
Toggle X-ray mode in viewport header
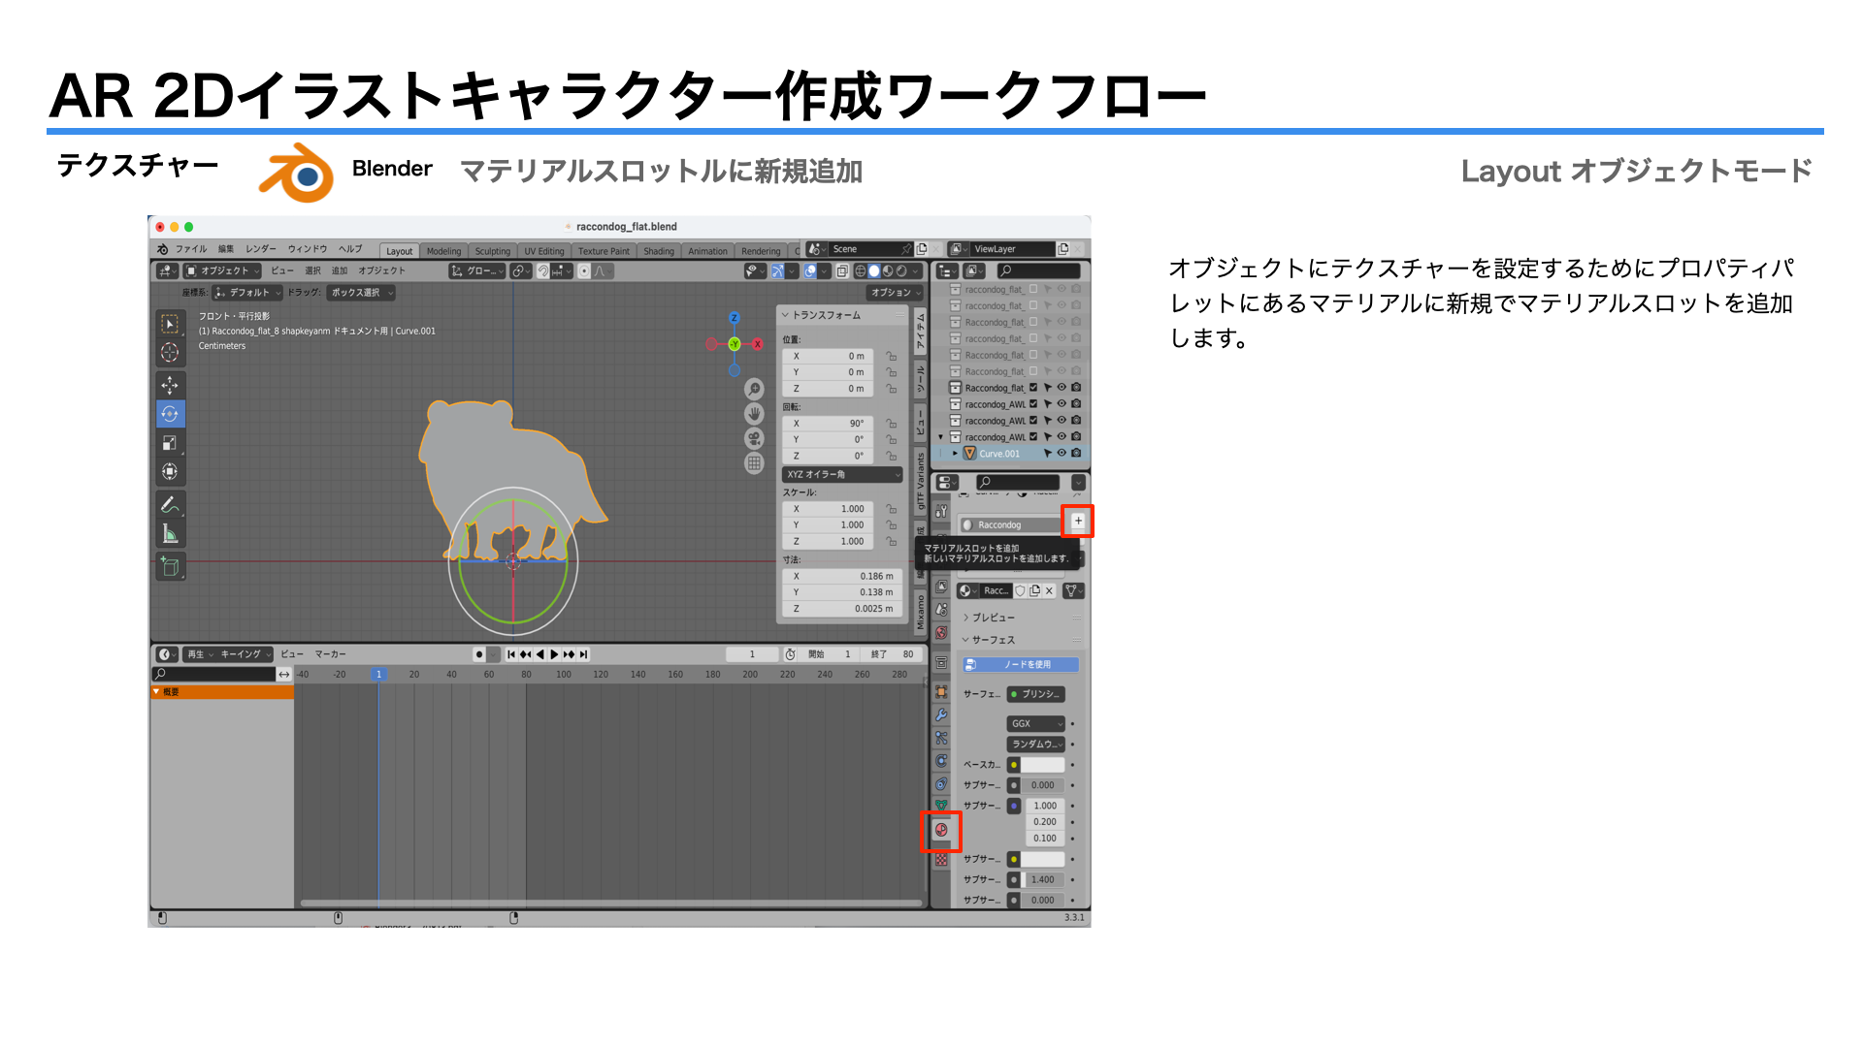842,271
